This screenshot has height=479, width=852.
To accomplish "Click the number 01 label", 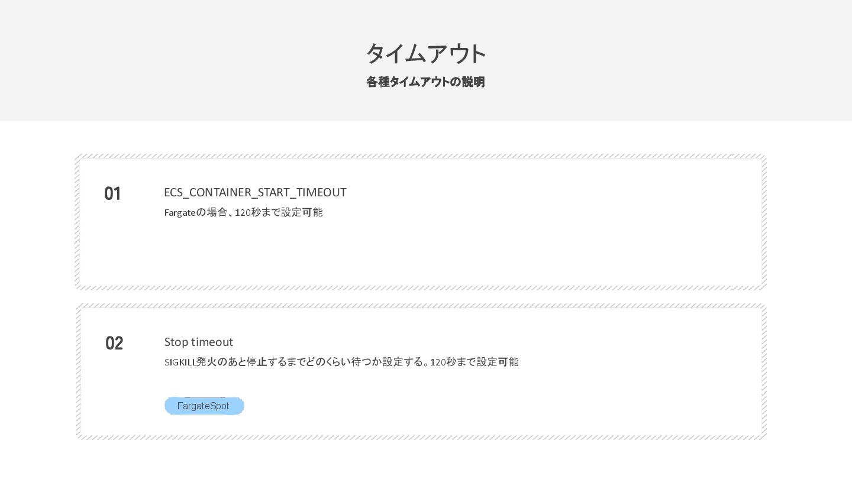I will click(112, 193).
